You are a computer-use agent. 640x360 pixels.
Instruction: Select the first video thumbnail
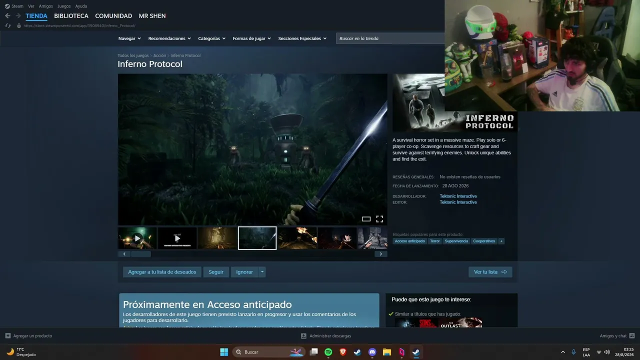pos(137,238)
